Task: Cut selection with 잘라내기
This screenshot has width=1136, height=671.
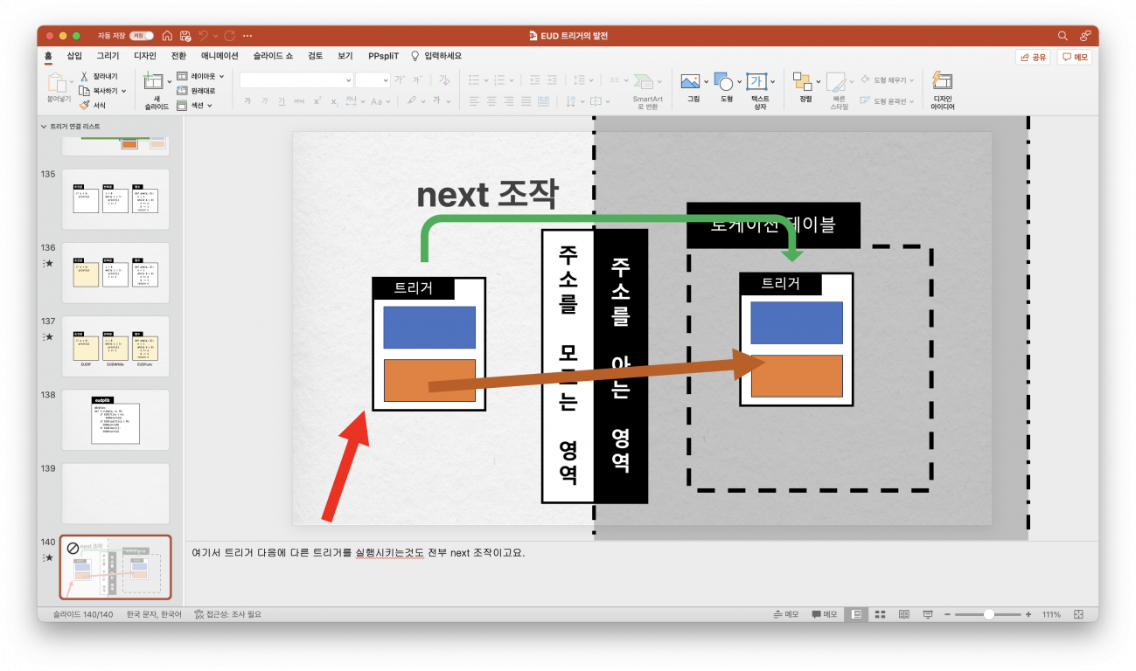Action: pyautogui.click(x=98, y=77)
